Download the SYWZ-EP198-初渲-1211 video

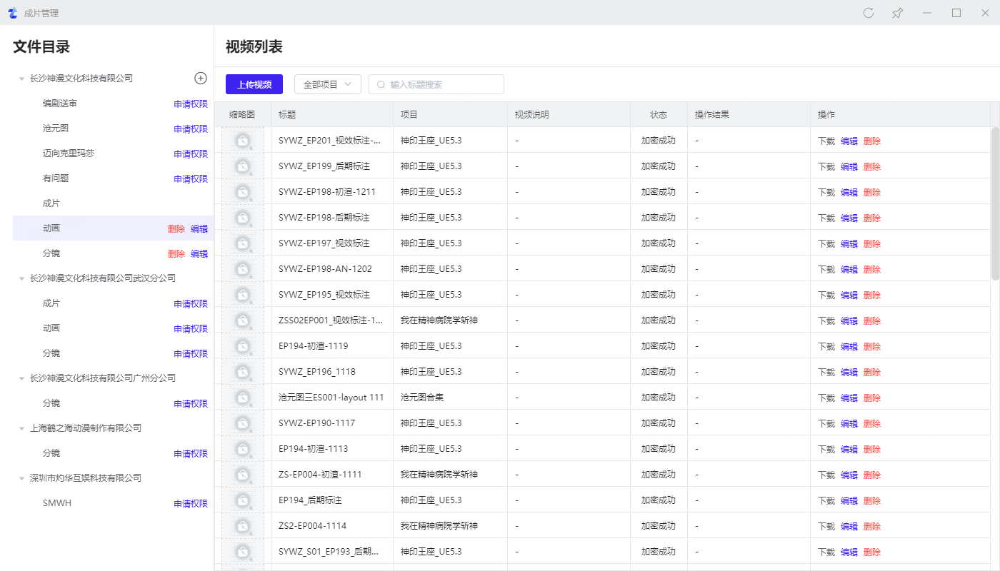tap(826, 192)
